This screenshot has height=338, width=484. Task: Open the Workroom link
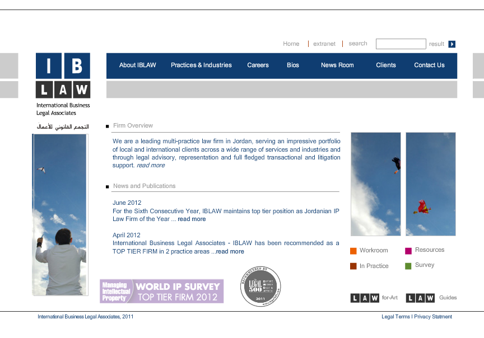pyautogui.click(x=374, y=250)
